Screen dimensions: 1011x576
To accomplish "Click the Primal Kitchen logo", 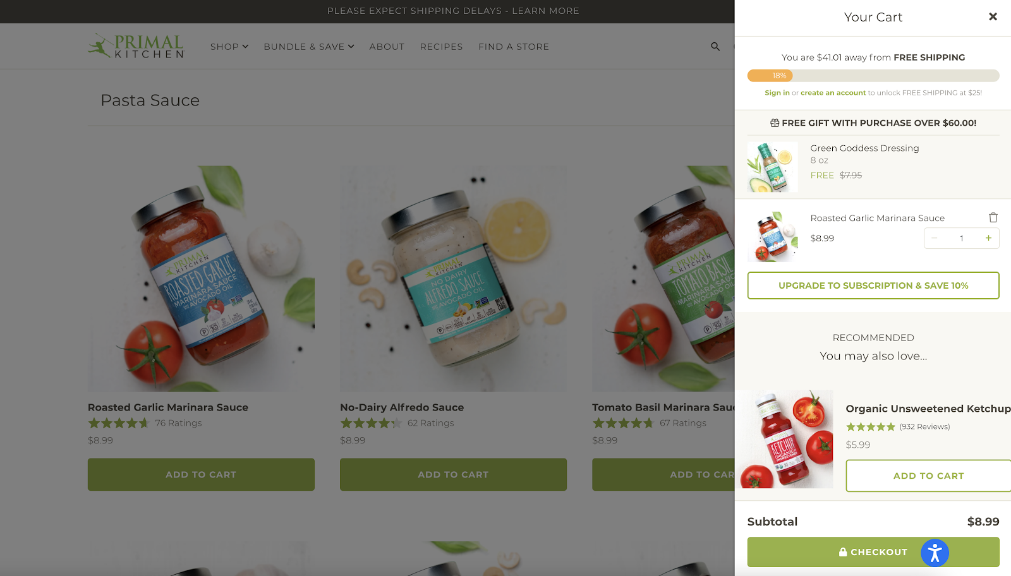I will click(136, 46).
